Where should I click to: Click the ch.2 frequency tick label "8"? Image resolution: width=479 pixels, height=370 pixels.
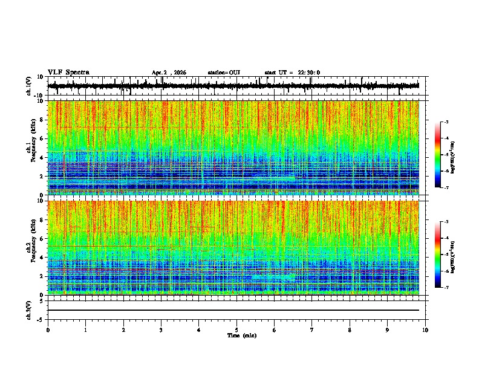pos(42,220)
